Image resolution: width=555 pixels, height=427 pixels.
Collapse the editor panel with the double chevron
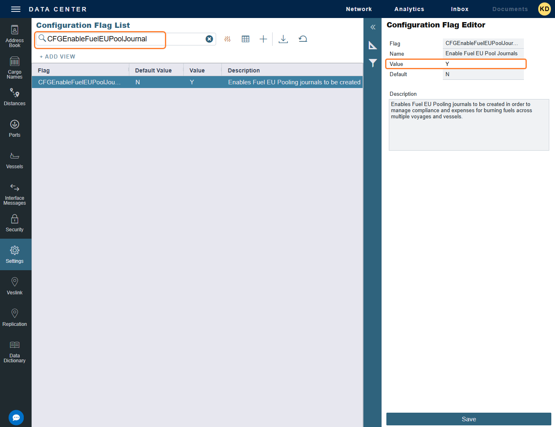coord(372,27)
